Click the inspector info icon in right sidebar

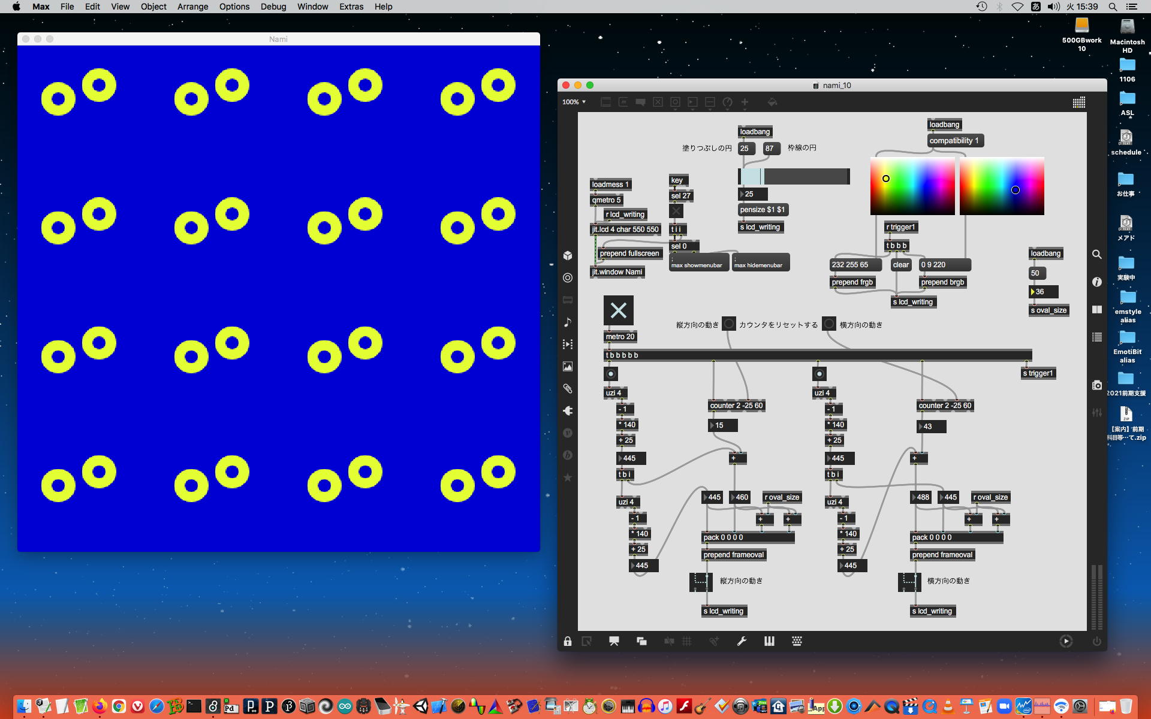1096,282
